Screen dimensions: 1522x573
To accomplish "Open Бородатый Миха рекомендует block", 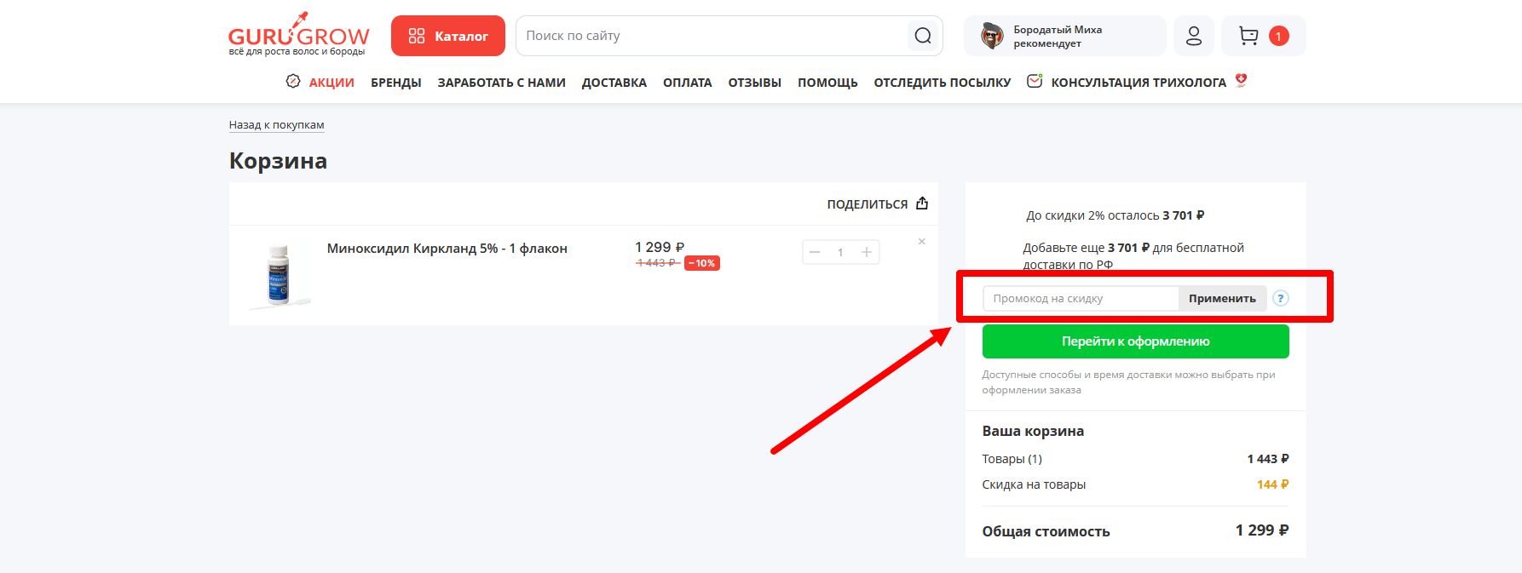I will (1064, 36).
